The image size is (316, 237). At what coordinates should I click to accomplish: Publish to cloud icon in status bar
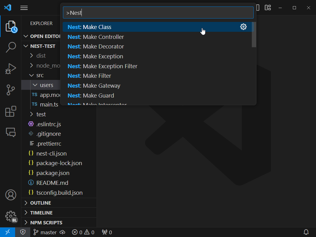pyautogui.click(x=62, y=232)
